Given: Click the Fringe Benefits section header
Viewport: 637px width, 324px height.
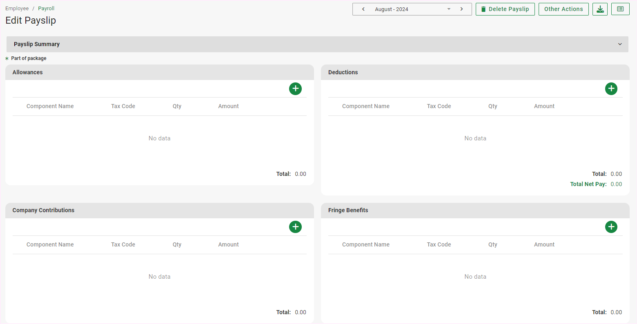Looking at the screenshot, I should [348, 210].
